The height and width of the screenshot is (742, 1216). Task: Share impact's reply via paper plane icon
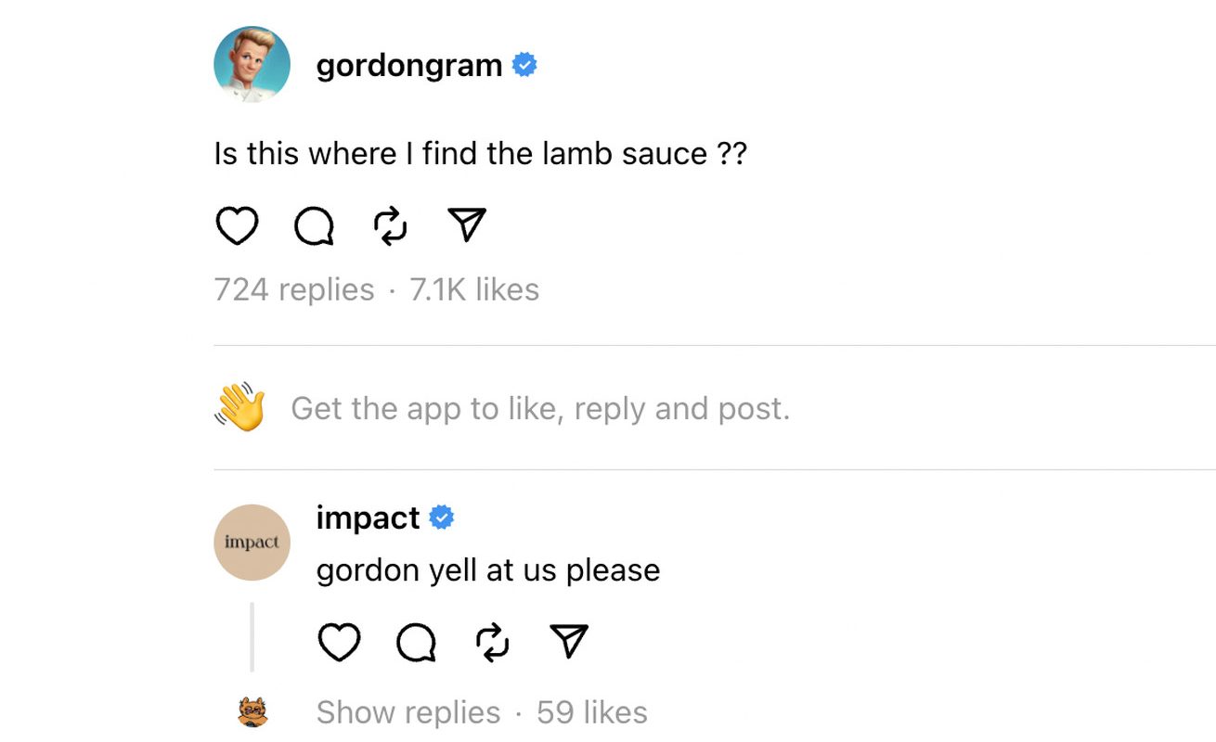[x=569, y=641]
